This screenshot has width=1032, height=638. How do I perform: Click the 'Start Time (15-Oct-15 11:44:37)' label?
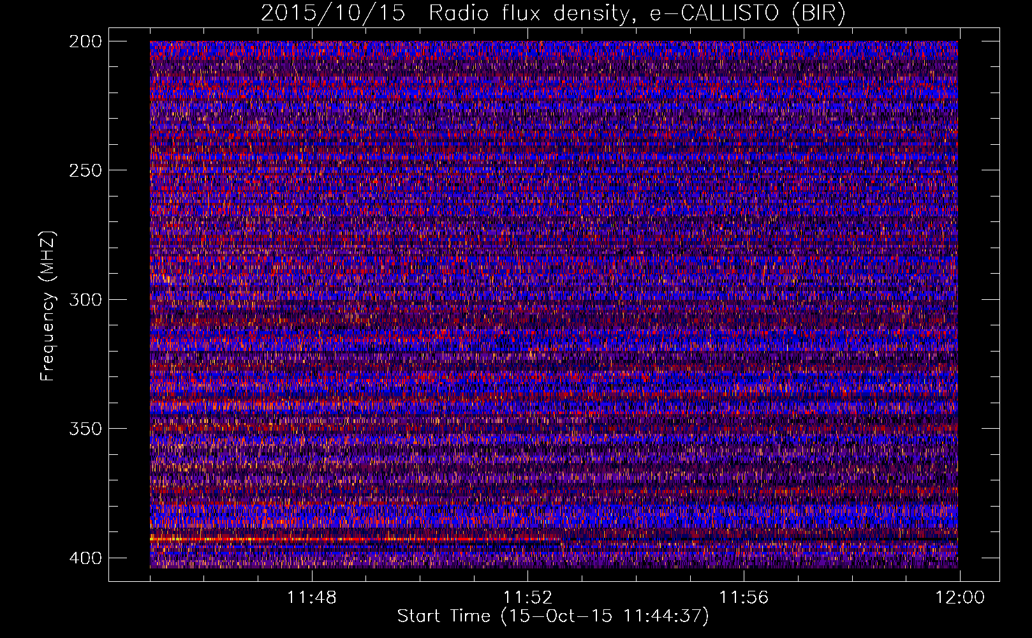[553, 616]
